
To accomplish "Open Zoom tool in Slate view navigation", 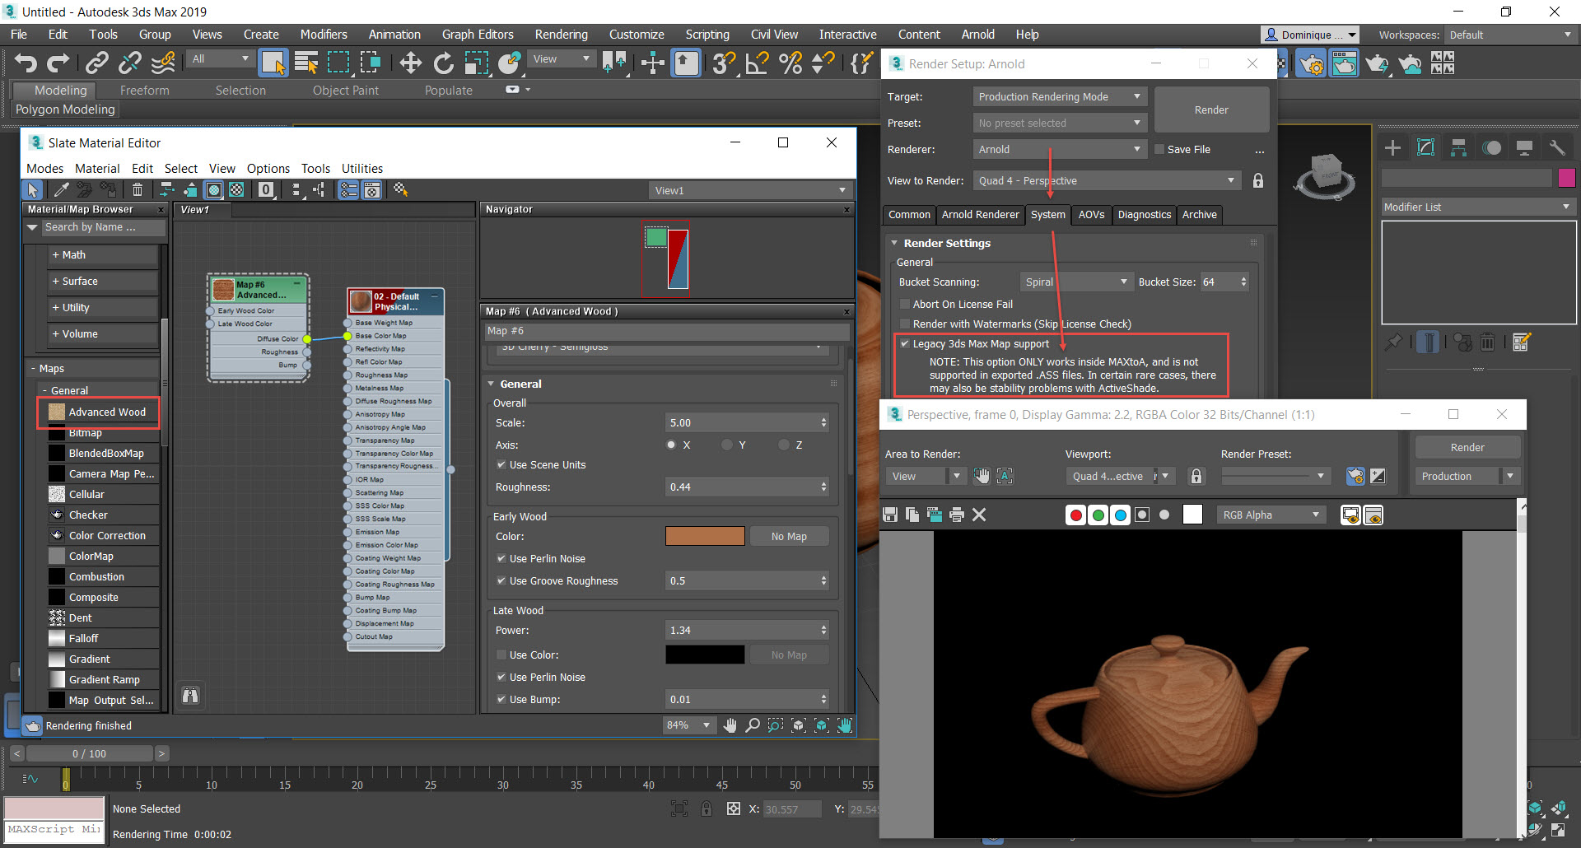I will 753,725.
